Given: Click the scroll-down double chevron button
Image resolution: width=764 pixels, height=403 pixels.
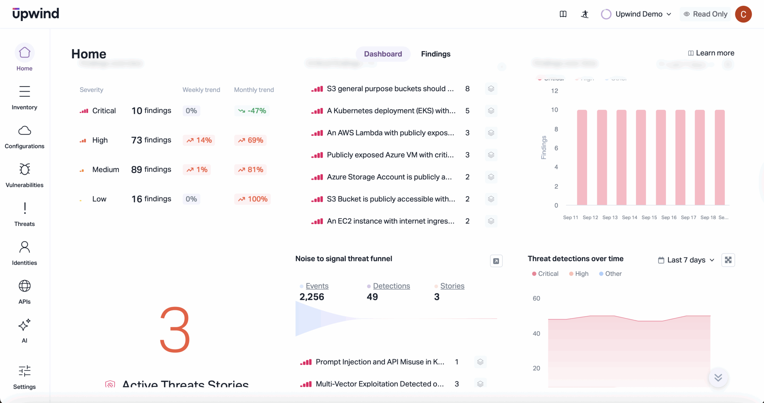Looking at the screenshot, I should [x=718, y=378].
